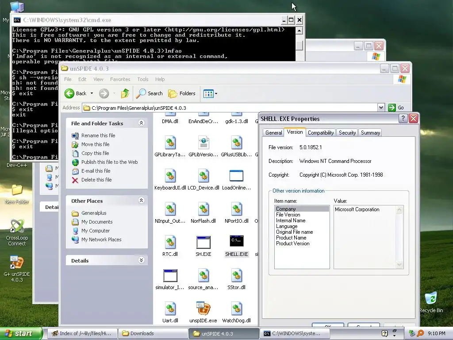453x340 pixels.
Task: Open the Tools menu
Action: 143,79
